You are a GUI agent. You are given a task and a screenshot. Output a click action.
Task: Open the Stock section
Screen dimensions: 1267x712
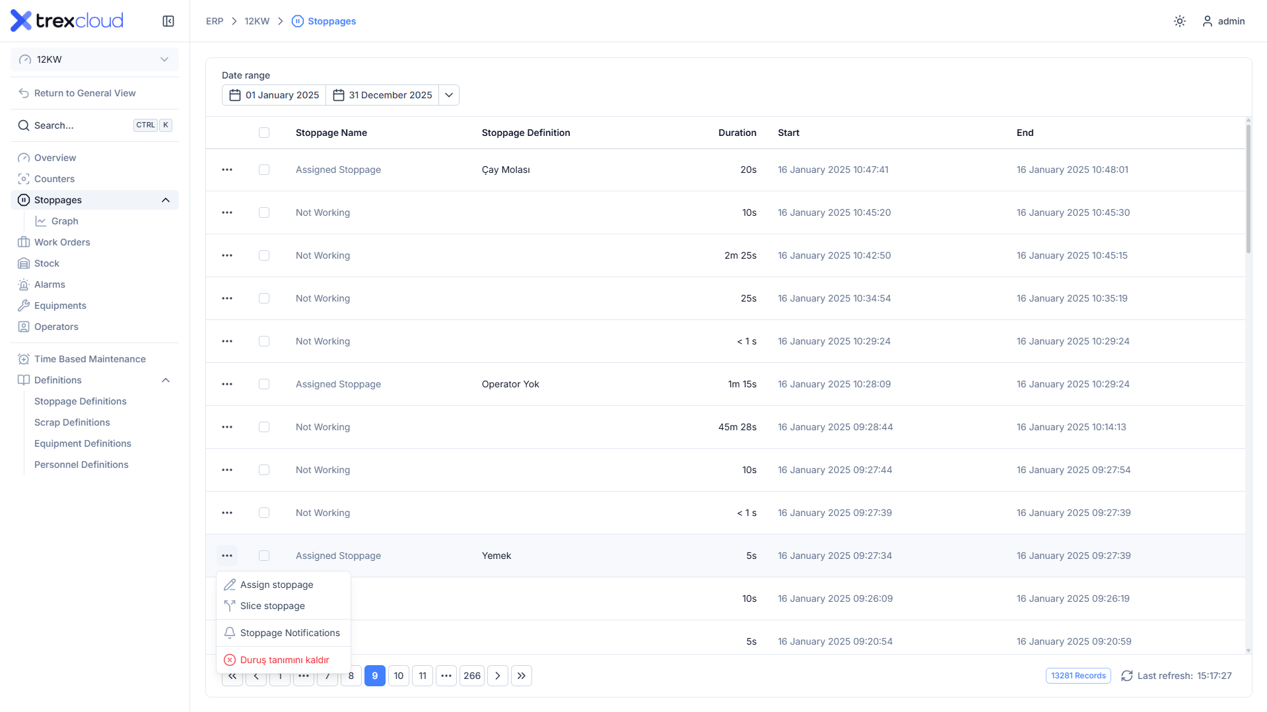pos(94,263)
